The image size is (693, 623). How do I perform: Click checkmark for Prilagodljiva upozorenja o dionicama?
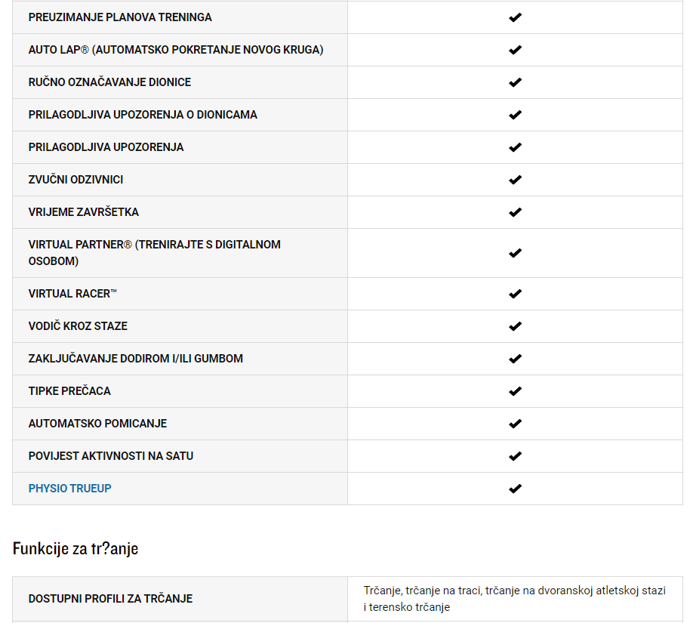(x=515, y=115)
